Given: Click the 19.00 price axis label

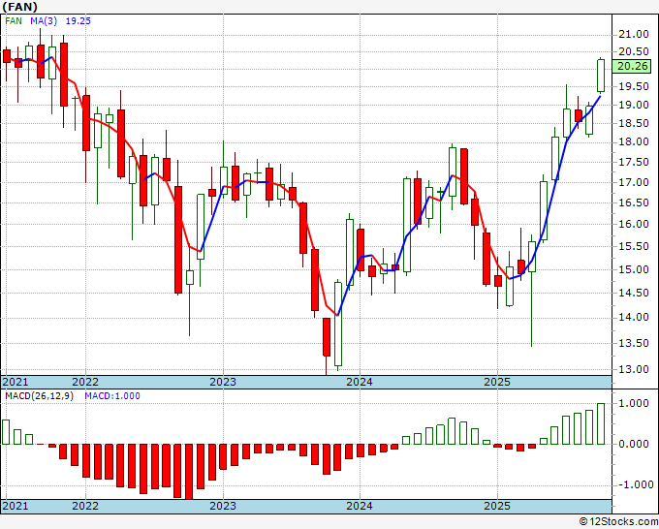Looking at the screenshot, I should coord(634,105).
